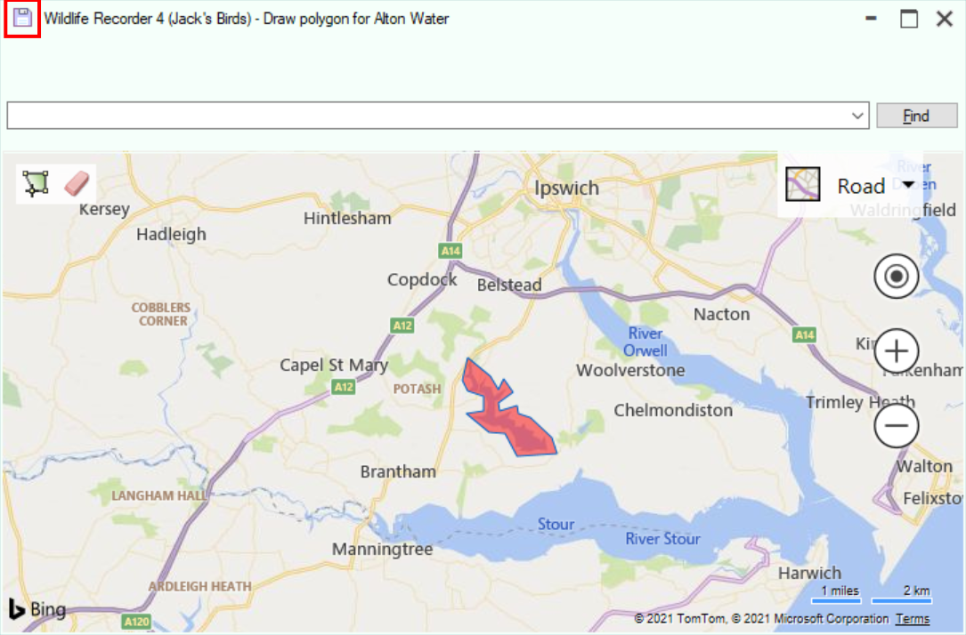Zoom in using the plus button
This screenshot has width=966, height=635.
896,351
